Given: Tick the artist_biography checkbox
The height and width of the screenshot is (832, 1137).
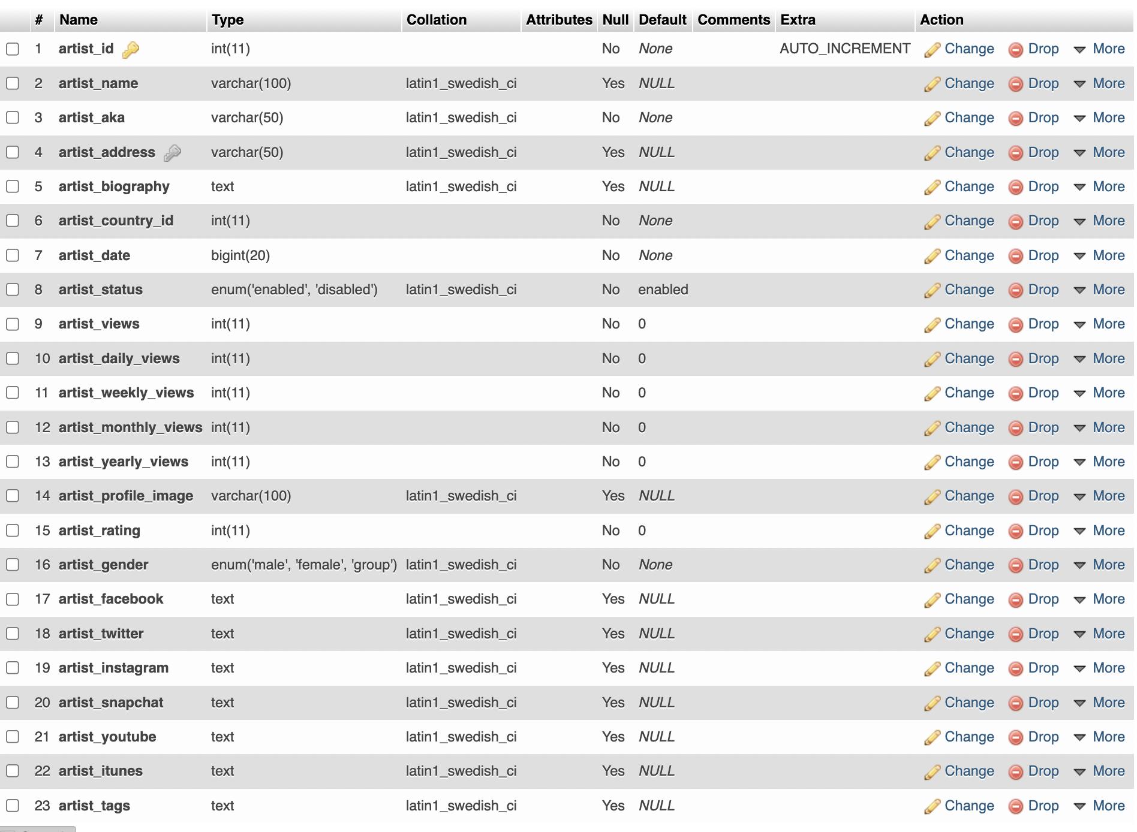Looking at the screenshot, I should point(13,186).
